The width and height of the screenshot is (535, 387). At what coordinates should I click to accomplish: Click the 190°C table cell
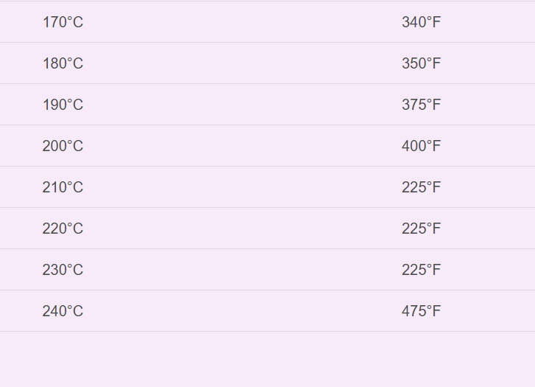[63, 105]
